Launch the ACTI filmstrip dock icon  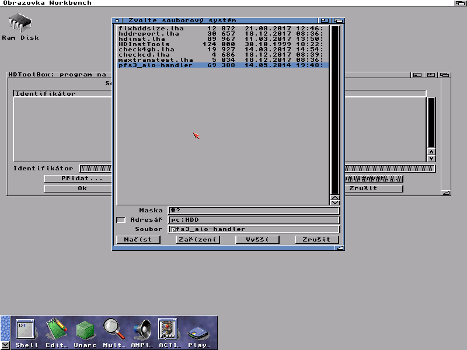(x=169, y=332)
